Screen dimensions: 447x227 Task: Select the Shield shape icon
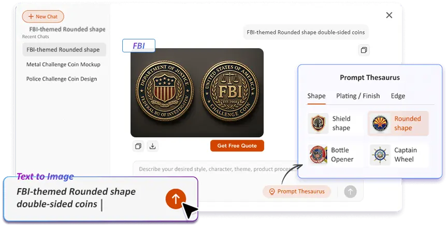pos(318,123)
